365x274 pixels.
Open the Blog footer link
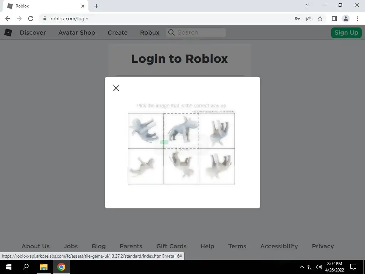pos(99,246)
